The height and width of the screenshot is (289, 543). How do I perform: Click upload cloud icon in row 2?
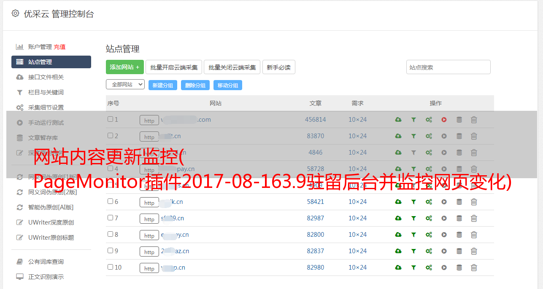(398, 136)
